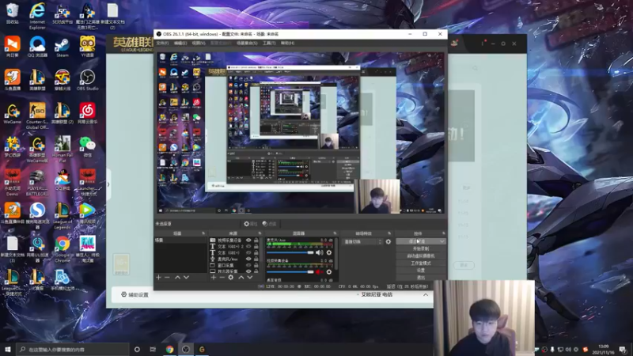Click the Start Virtual Camera button
The width and height of the screenshot is (633, 356).
point(421,256)
